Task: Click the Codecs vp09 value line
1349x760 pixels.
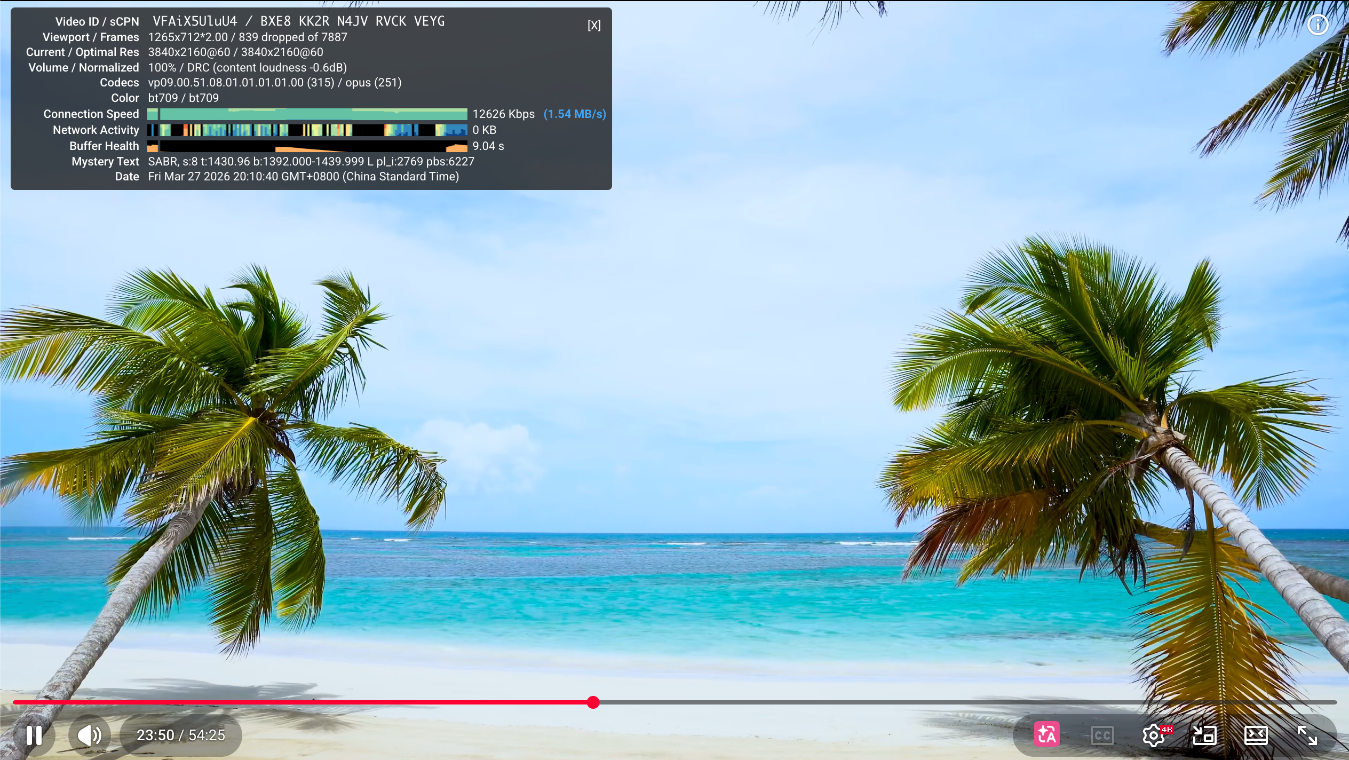Action: coord(274,83)
